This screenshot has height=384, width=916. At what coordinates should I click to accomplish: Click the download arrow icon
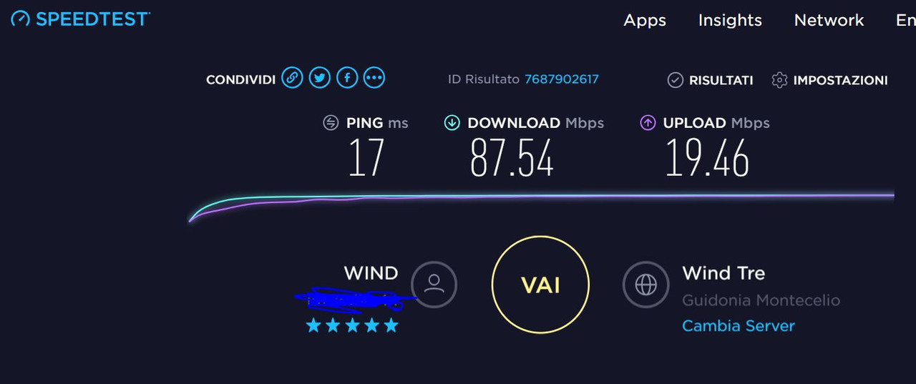coord(452,123)
